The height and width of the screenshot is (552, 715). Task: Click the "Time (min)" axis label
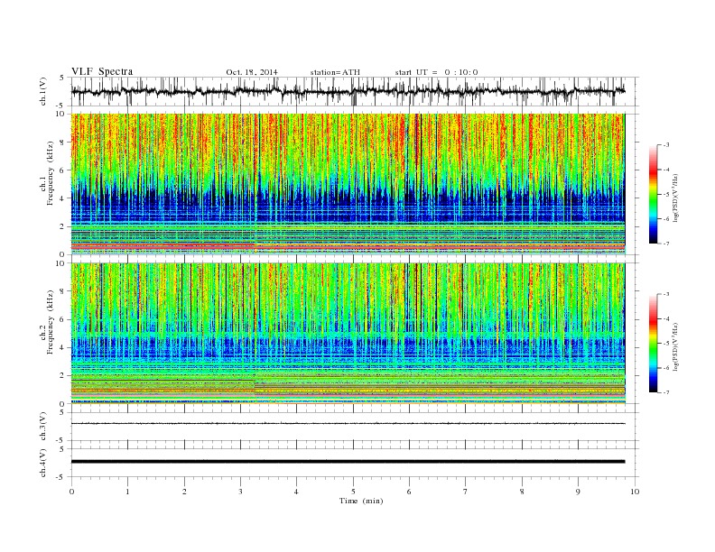[x=361, y=501]
